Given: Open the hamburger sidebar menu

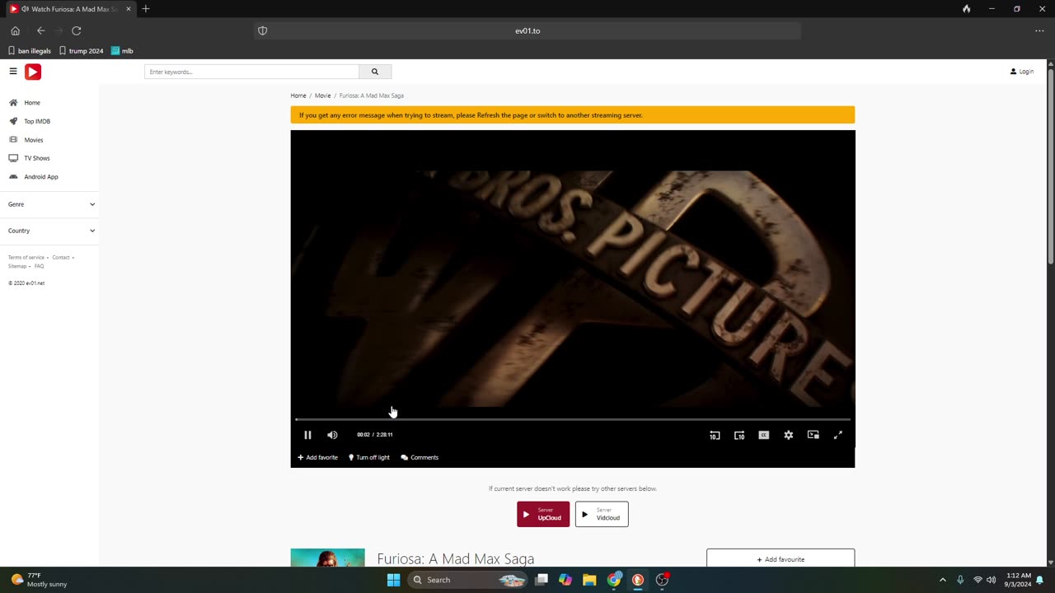Looking at the screenshot, I should [13, 72].
